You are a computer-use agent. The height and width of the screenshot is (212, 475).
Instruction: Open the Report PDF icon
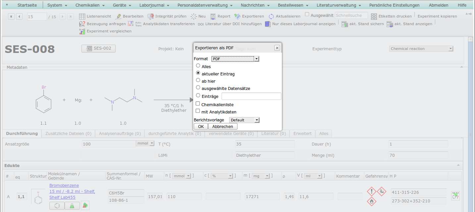pyautogui.click(x=213, y=16)
